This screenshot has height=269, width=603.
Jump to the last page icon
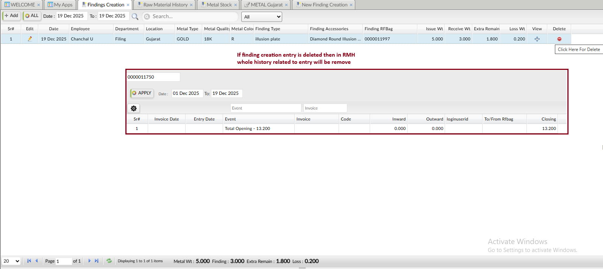coord(97,261)
